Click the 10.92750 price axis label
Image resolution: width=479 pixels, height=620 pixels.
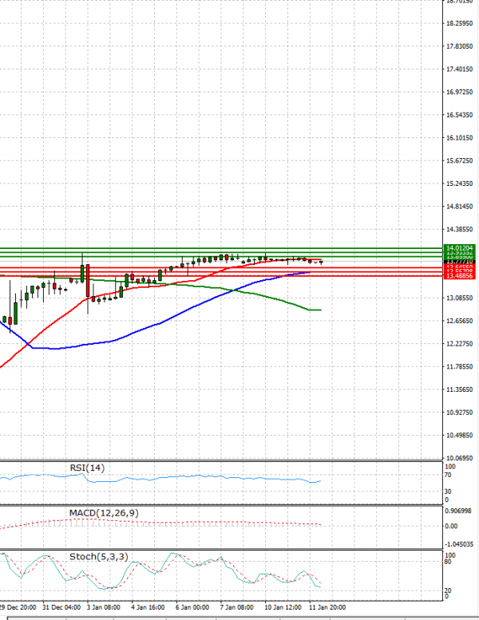click(x=459, y=413)
